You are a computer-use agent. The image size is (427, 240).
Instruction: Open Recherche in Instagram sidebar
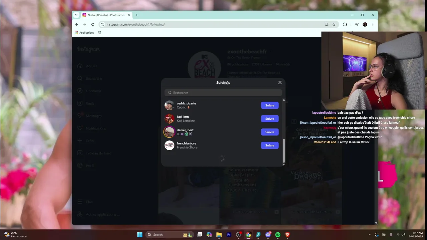(x=90, y=79)
